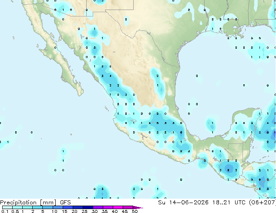Image resolution: width=276 pixels, height=213 pixels.
Task: Click the legend label '10'
Action: click(x=54, y=211)
